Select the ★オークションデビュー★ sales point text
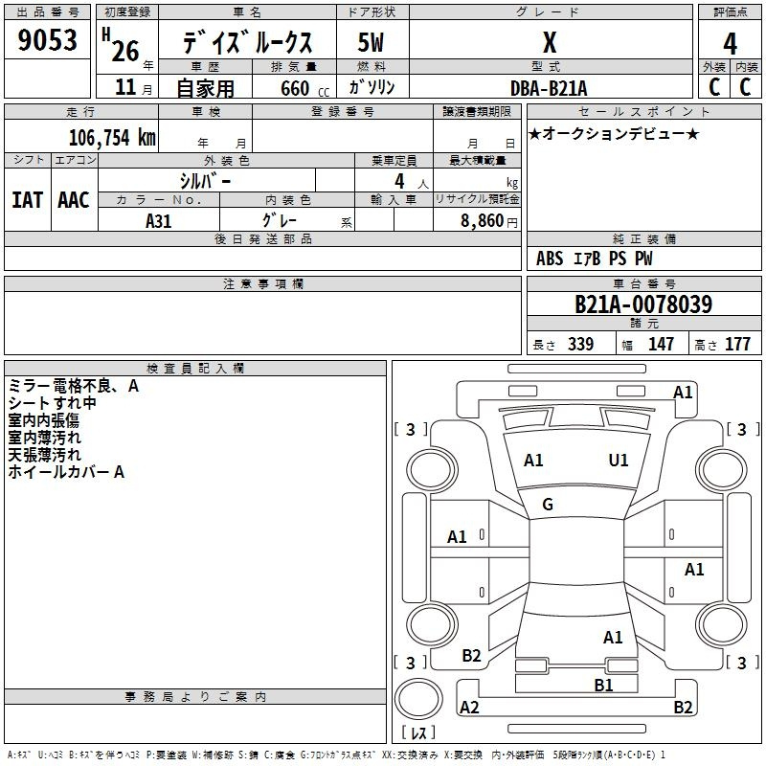The height and width of the screenshot is (766, 766). [x=613, y=133]
